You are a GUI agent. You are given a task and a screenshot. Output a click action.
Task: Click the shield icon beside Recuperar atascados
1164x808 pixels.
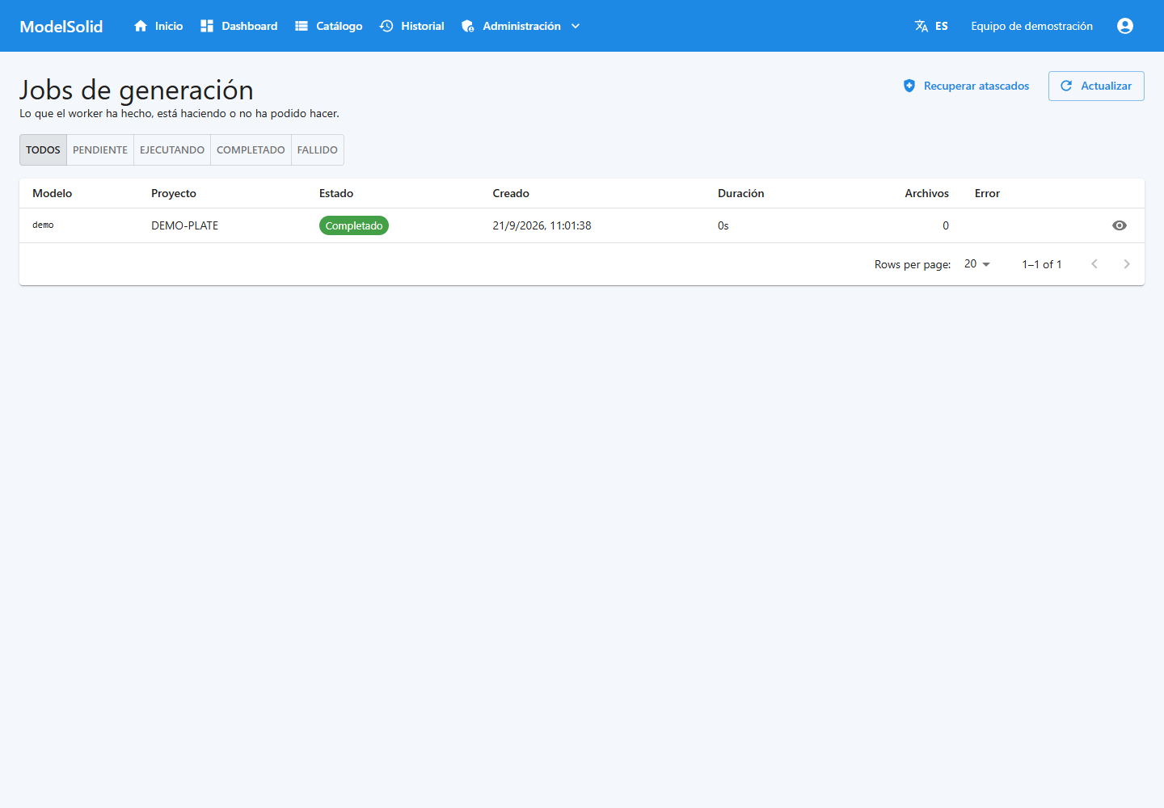click(x=909, y=86)
